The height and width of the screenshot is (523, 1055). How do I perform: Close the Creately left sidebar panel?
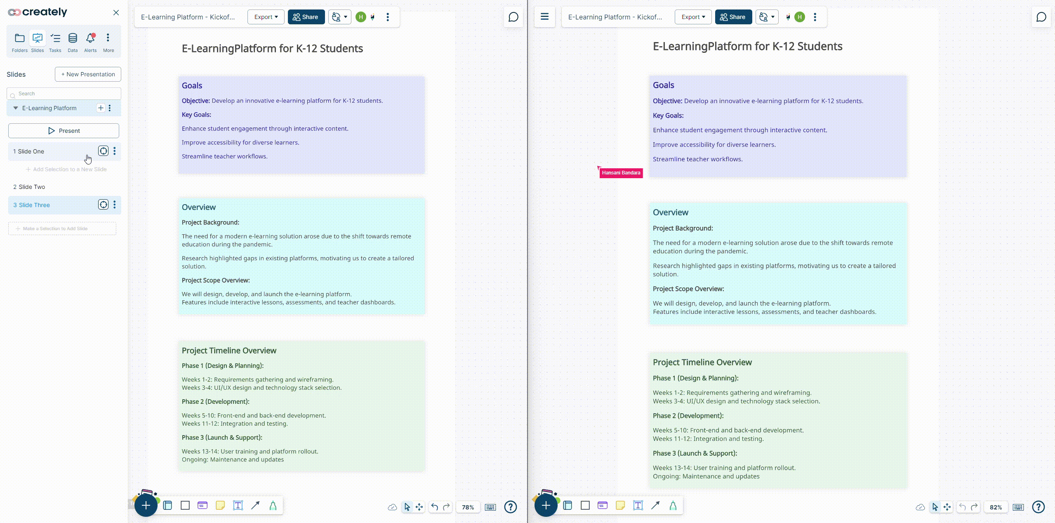116,13
